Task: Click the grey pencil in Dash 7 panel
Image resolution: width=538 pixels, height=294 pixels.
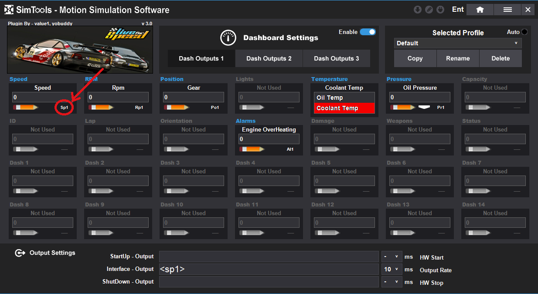Action: (478, 191)
